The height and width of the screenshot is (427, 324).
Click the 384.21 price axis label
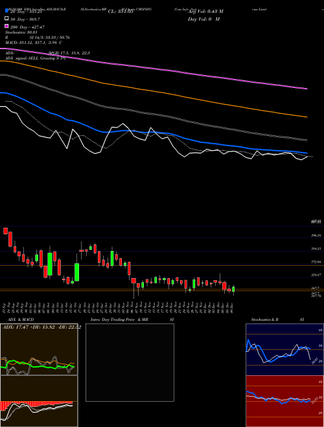click(x=316, y=248)
